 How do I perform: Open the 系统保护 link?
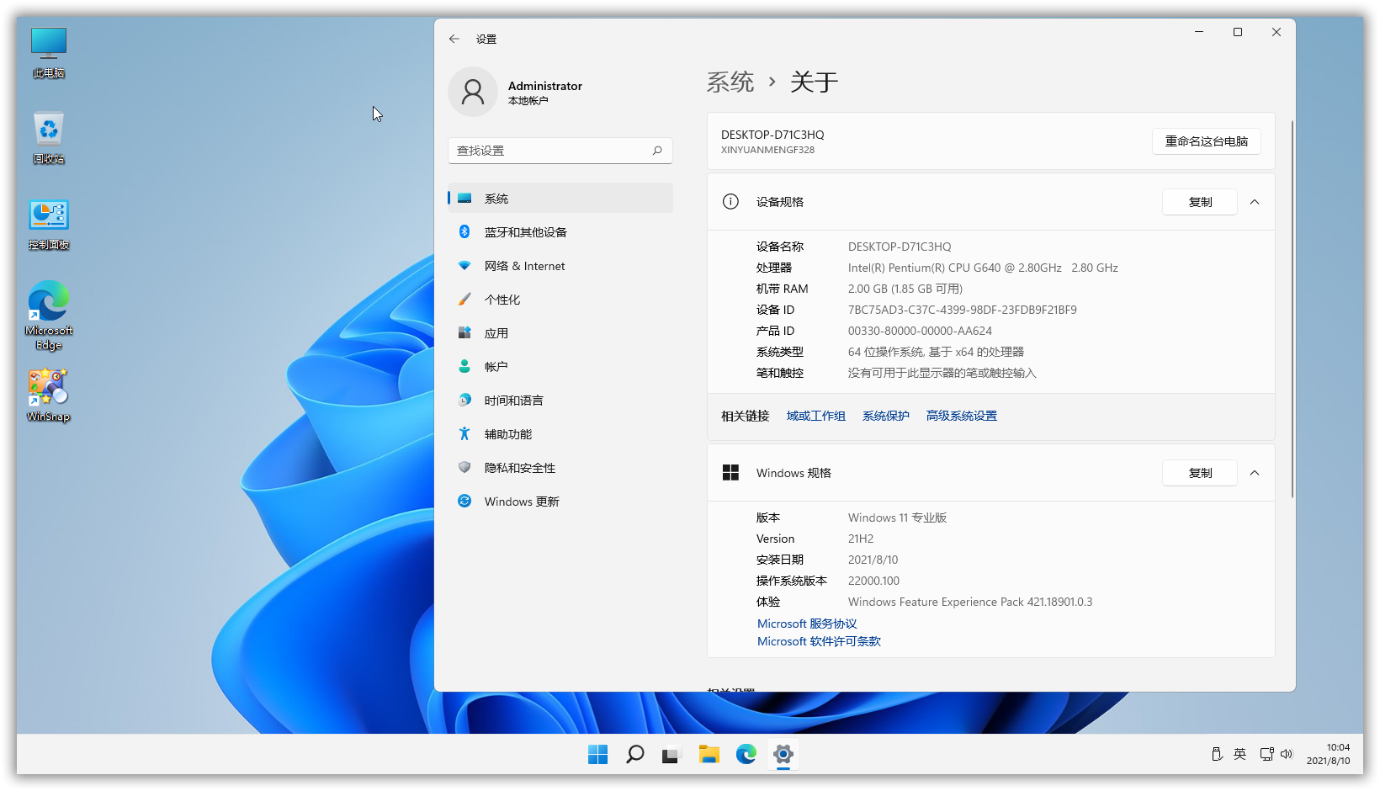[886, 416]
